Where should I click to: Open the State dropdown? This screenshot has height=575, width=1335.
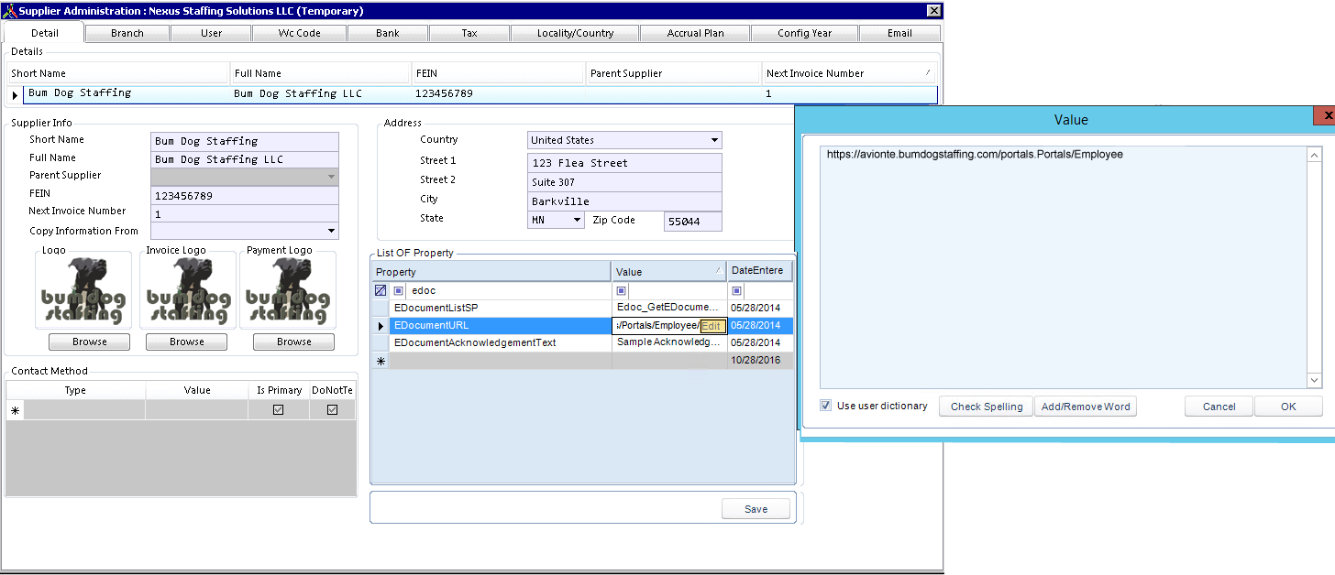[x=577, y=220]
